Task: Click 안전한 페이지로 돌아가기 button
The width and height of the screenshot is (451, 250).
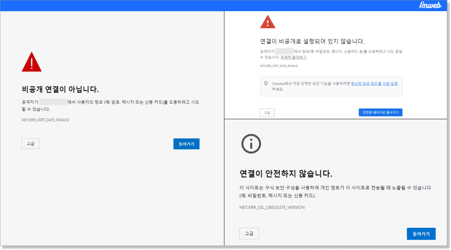Action: pyautogui.click(x=381, y=113)
